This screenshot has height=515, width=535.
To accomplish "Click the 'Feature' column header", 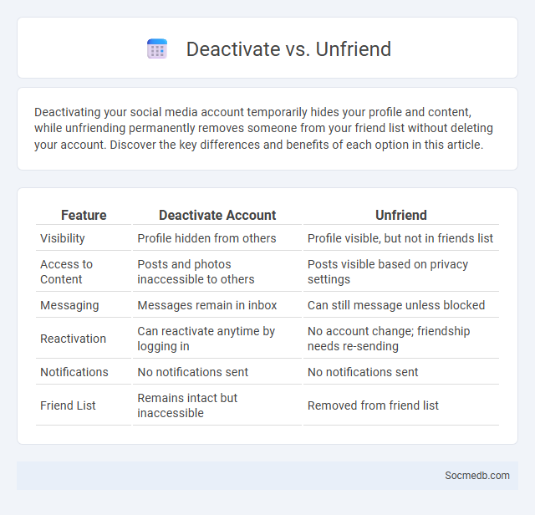I will point(84,215).
